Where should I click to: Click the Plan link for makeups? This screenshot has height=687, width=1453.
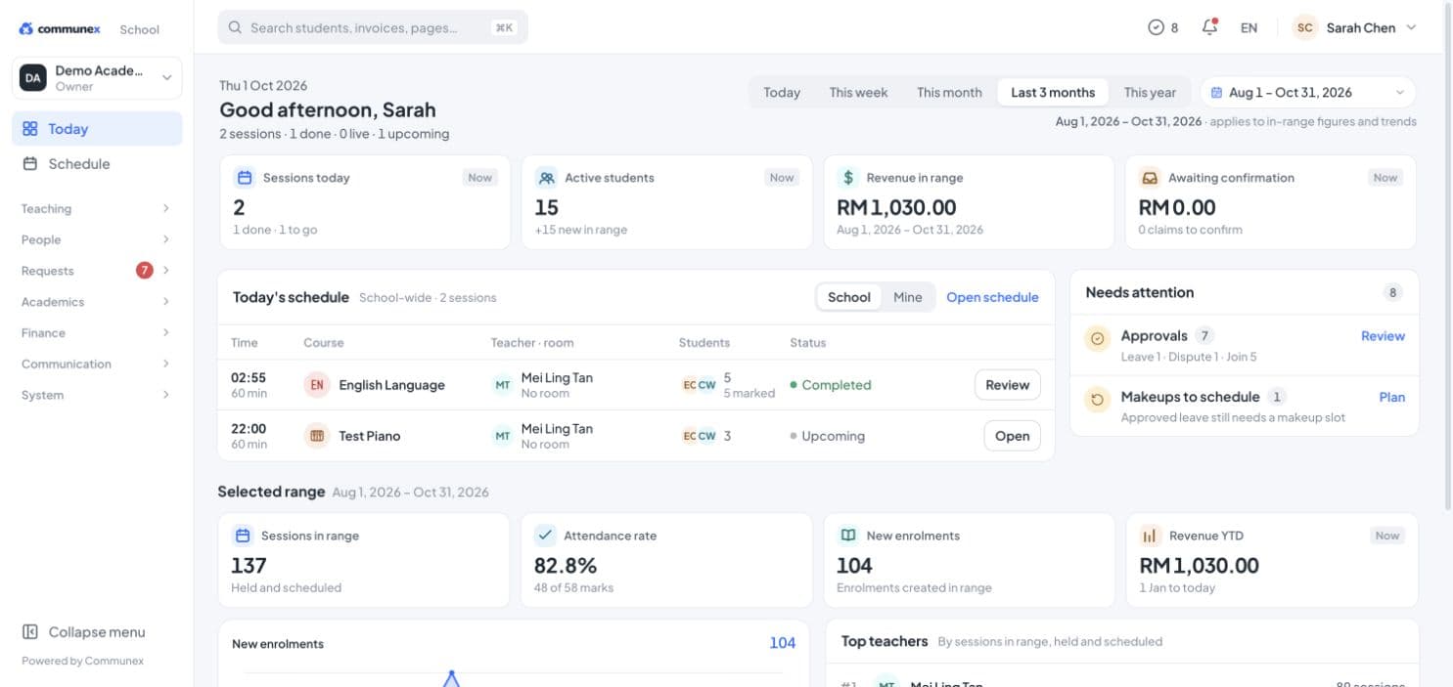pos(1391,397)
